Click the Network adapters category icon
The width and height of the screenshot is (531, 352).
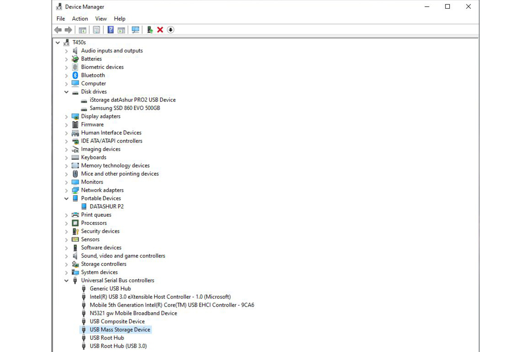[x=75, y=190]
